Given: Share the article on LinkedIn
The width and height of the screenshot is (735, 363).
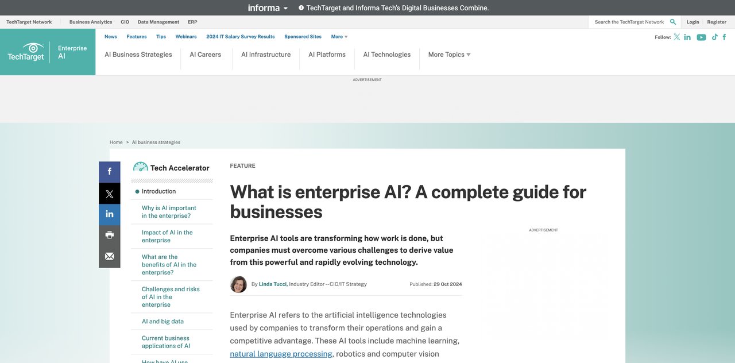Looking at the screenshot, I should [x=110, y=214].
